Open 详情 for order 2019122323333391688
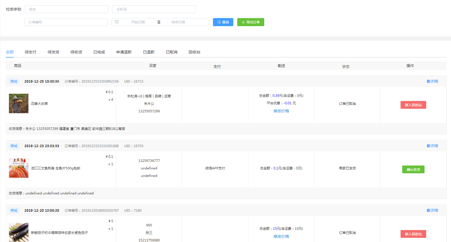 [432, 146]
